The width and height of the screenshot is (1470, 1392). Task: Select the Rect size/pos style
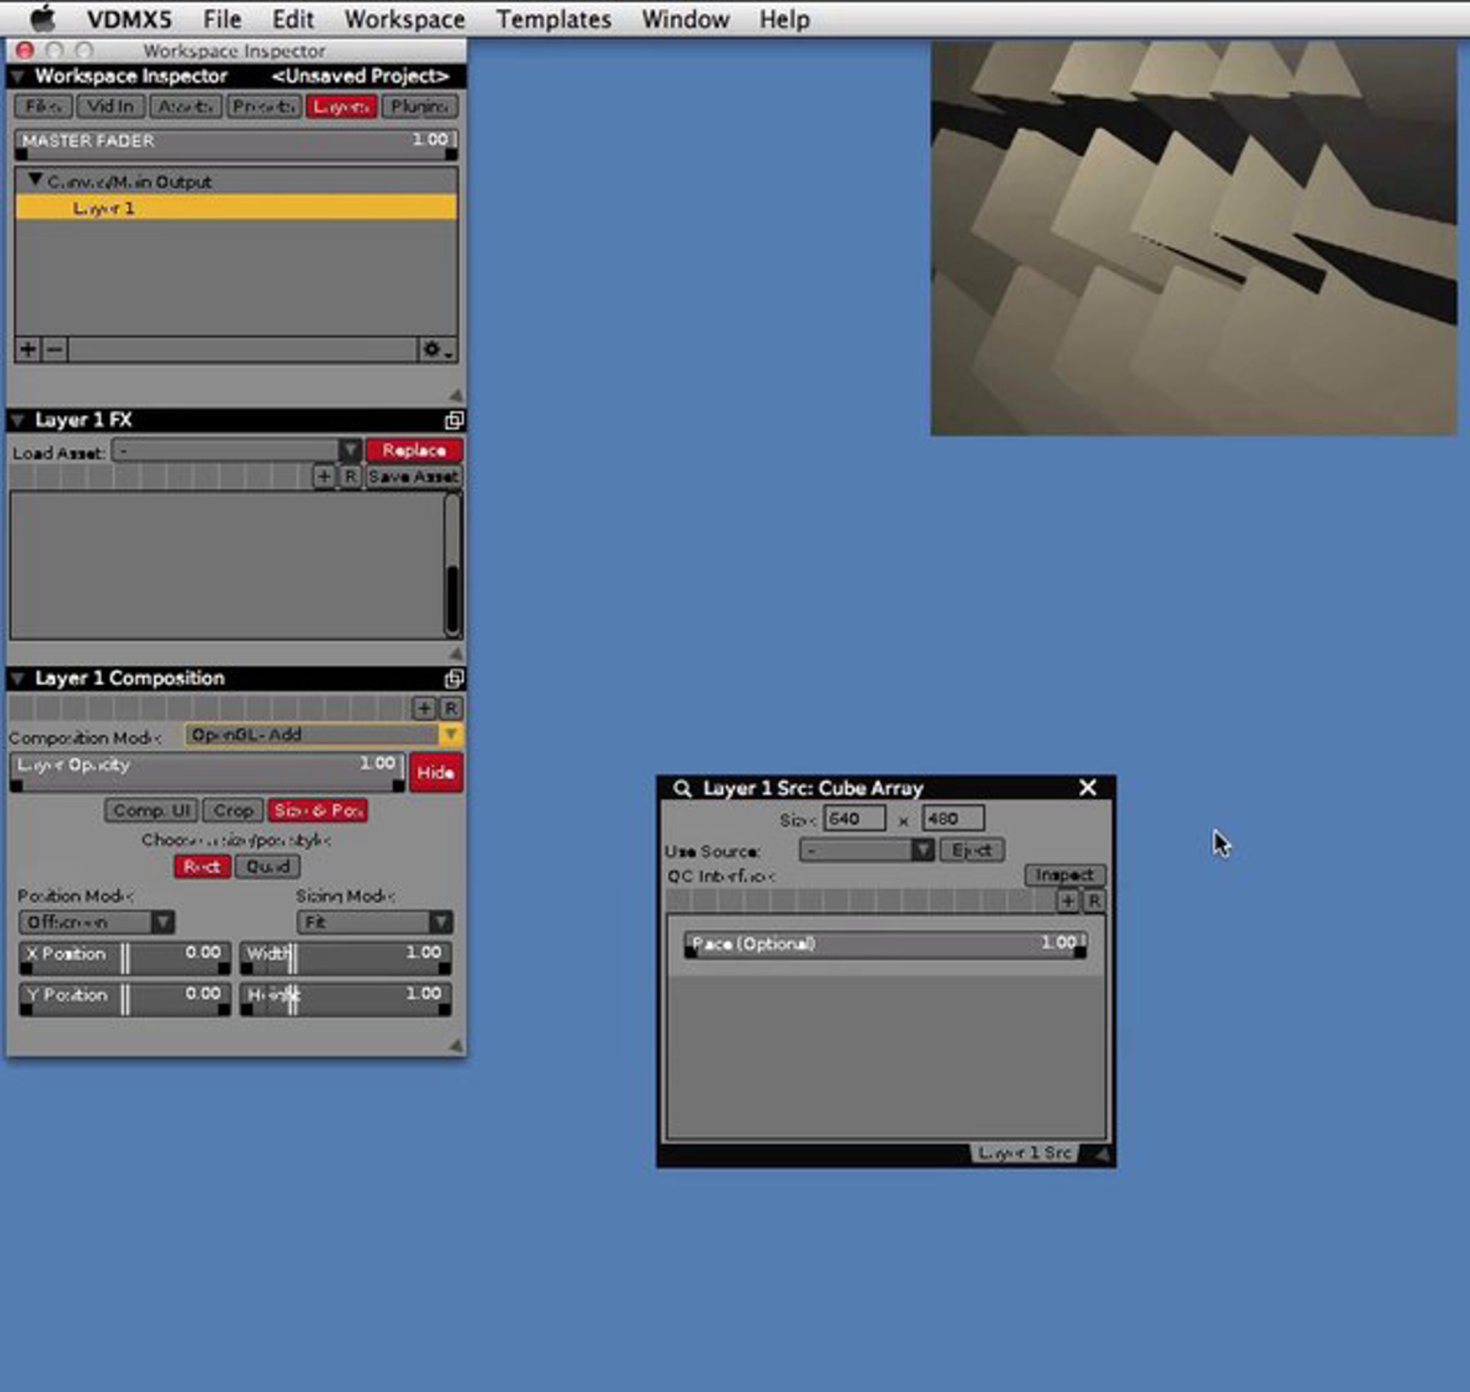(201, 866)
